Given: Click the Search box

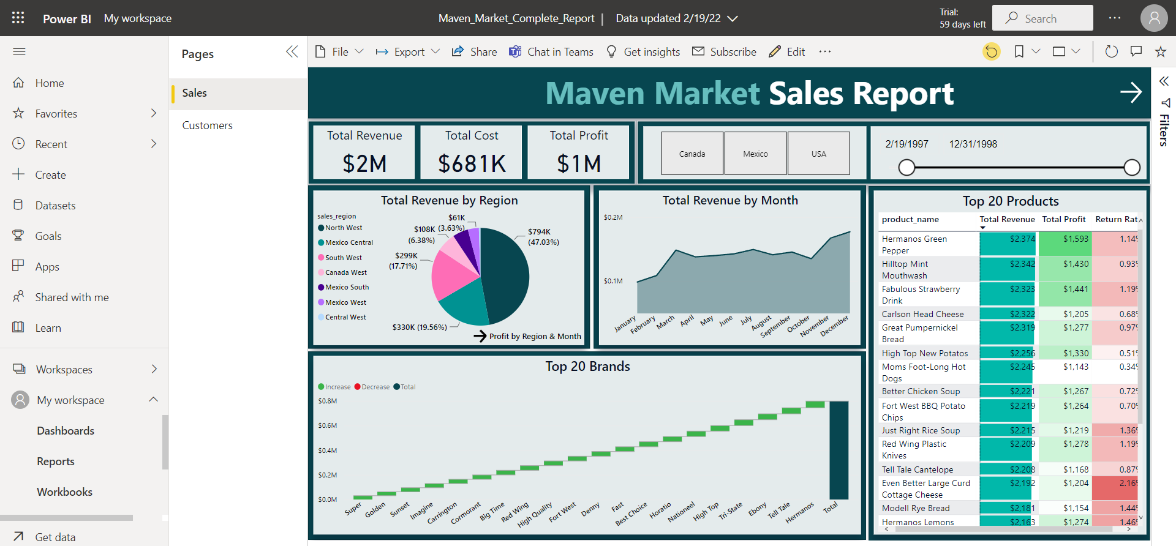Looking at the screenshot, I should [1042, 18].
